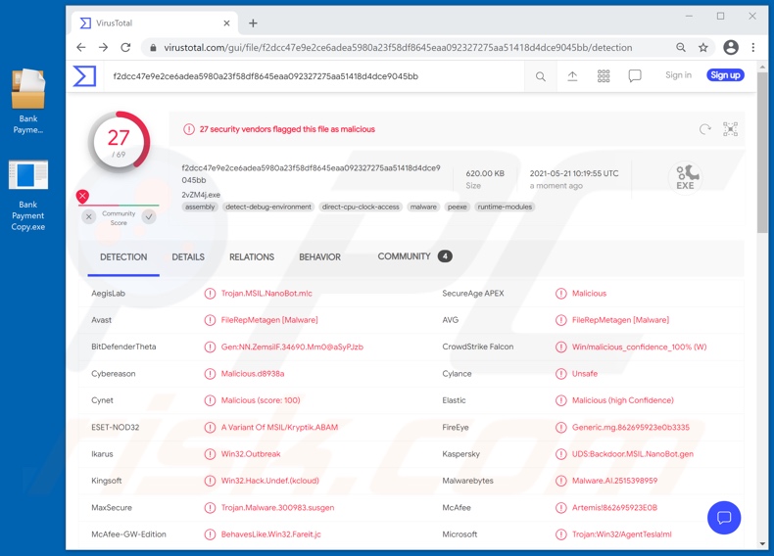Select the VirusTotal browser tab
This screenshot has height=556, width=774.
[155, 23]
